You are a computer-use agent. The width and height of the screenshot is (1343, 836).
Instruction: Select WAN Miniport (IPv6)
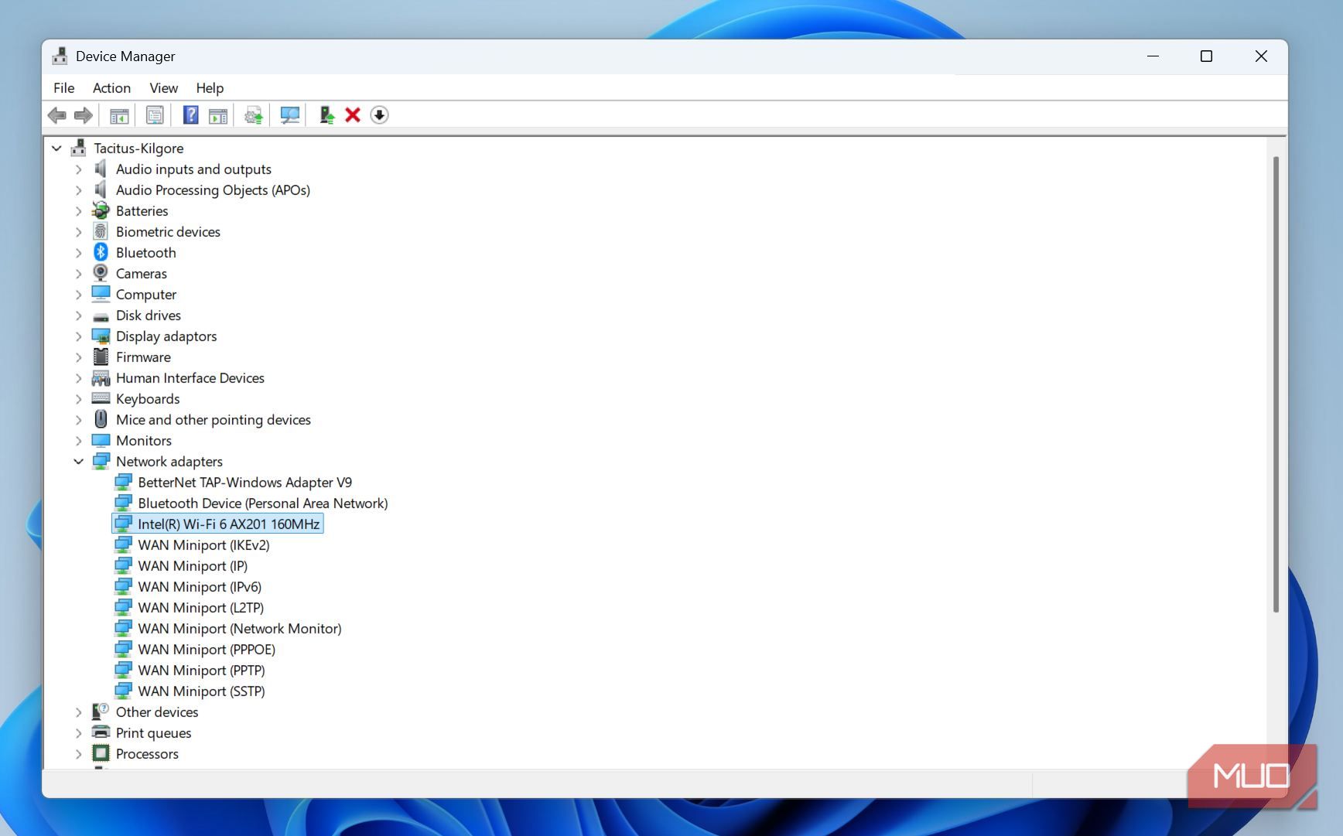point(200,586)
